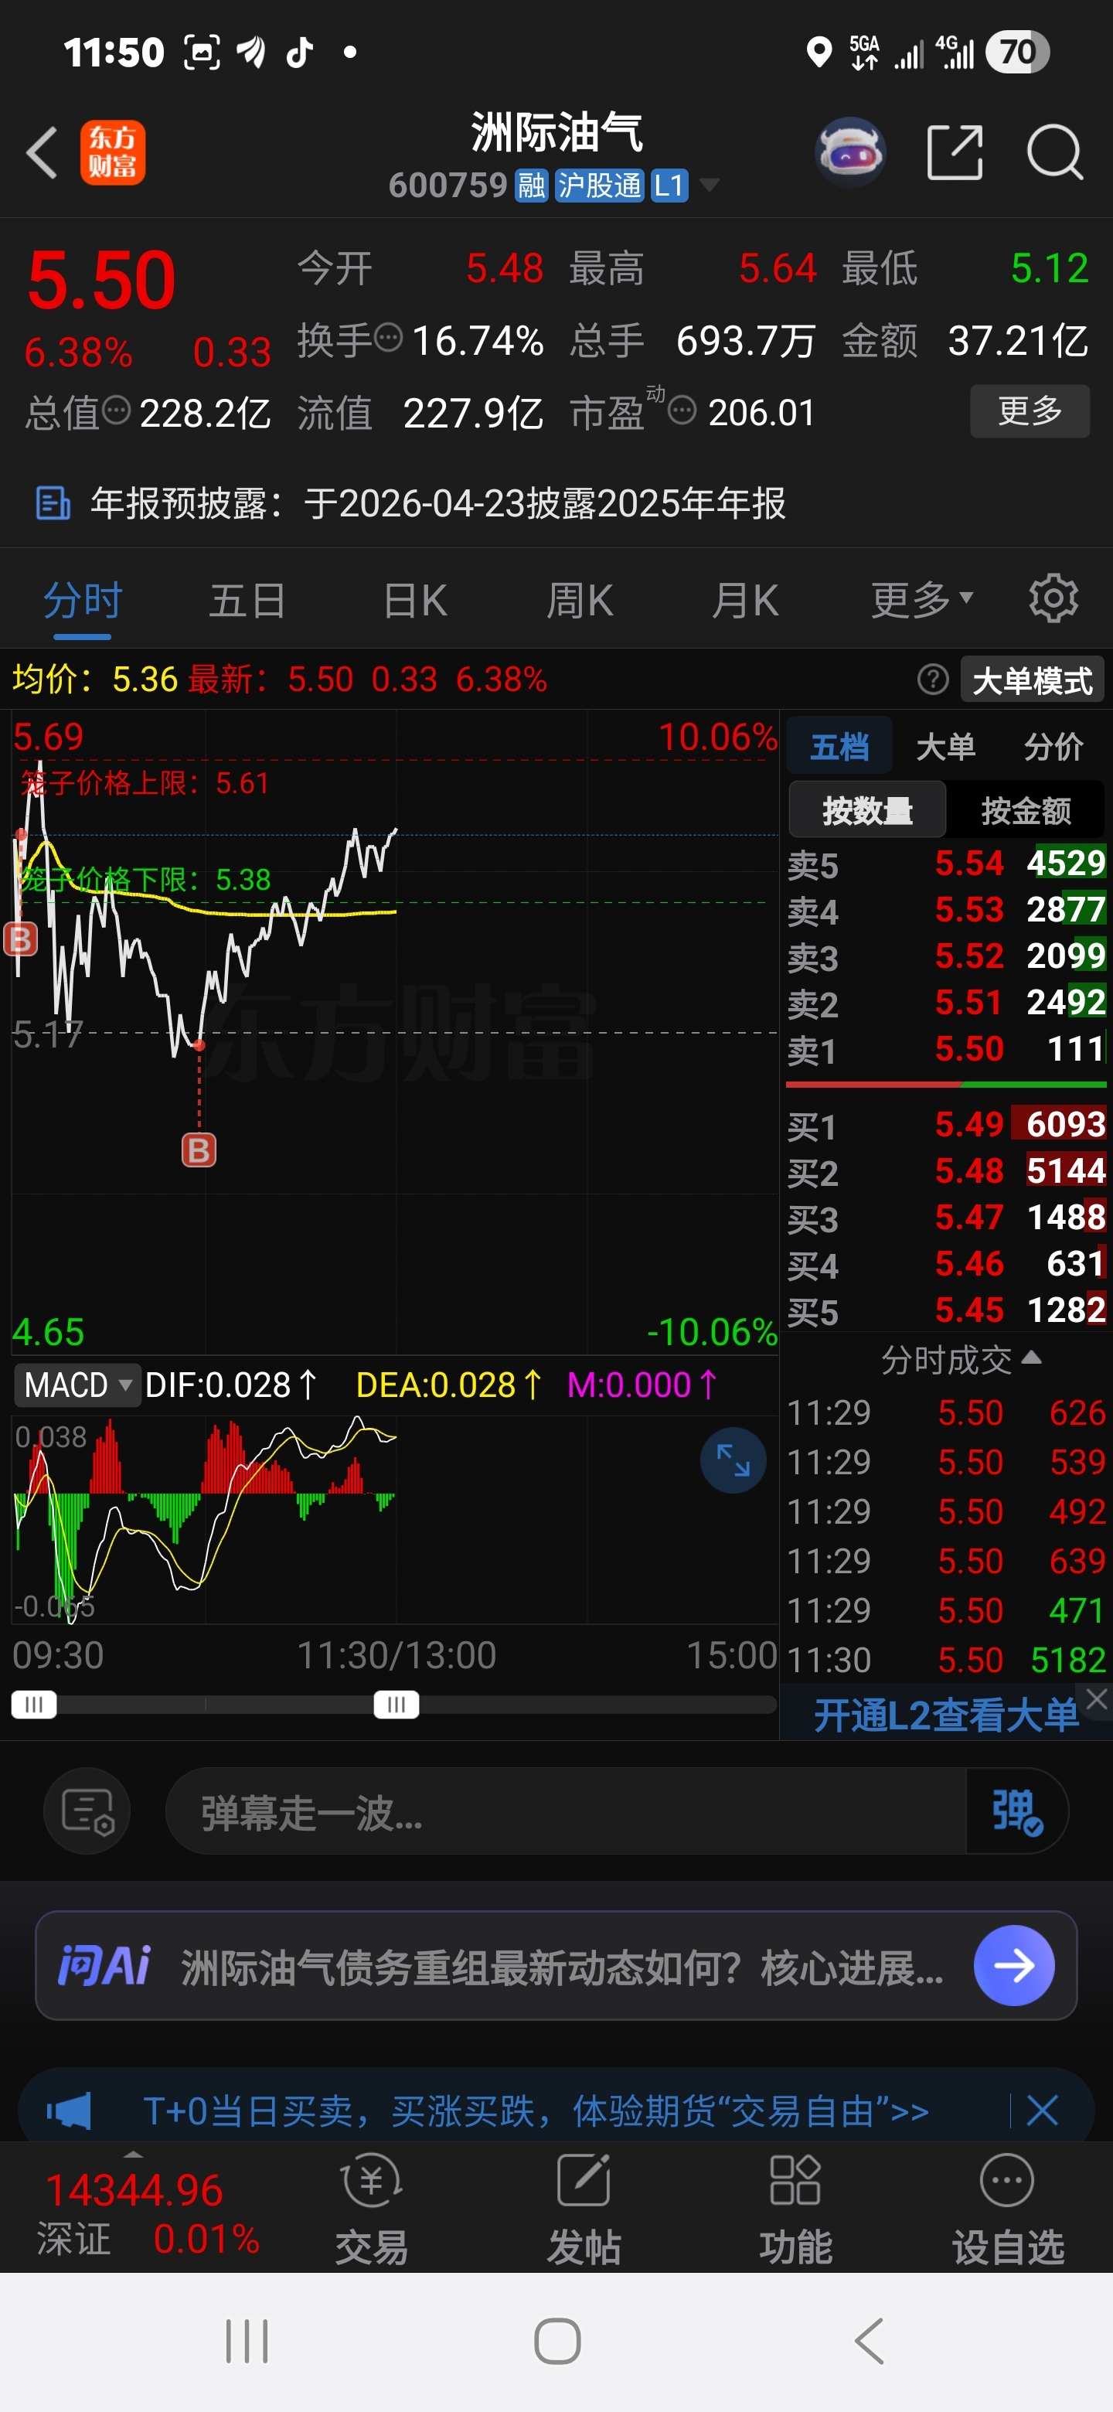Tap right handle of chart range slider

(x=396, y=1704)
